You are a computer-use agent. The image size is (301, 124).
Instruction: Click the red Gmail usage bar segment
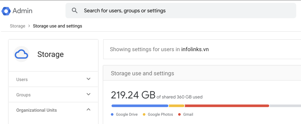pos(227,106)
